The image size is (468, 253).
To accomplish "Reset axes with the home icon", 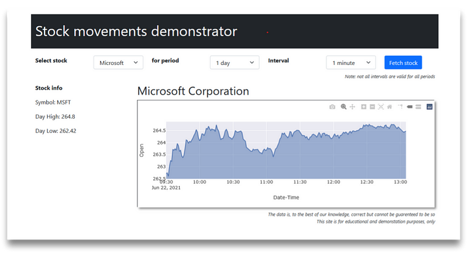I will click(390, 107).
